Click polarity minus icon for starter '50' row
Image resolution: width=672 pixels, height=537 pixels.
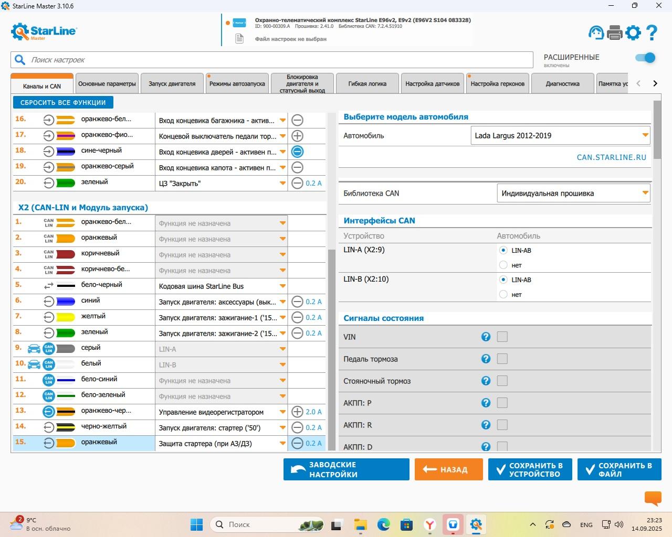297,427
